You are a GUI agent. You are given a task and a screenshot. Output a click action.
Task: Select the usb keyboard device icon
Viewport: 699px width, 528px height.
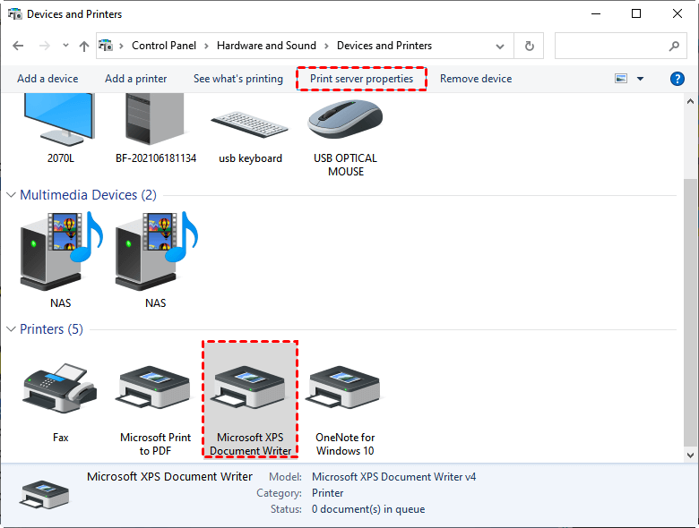point(250,124)
